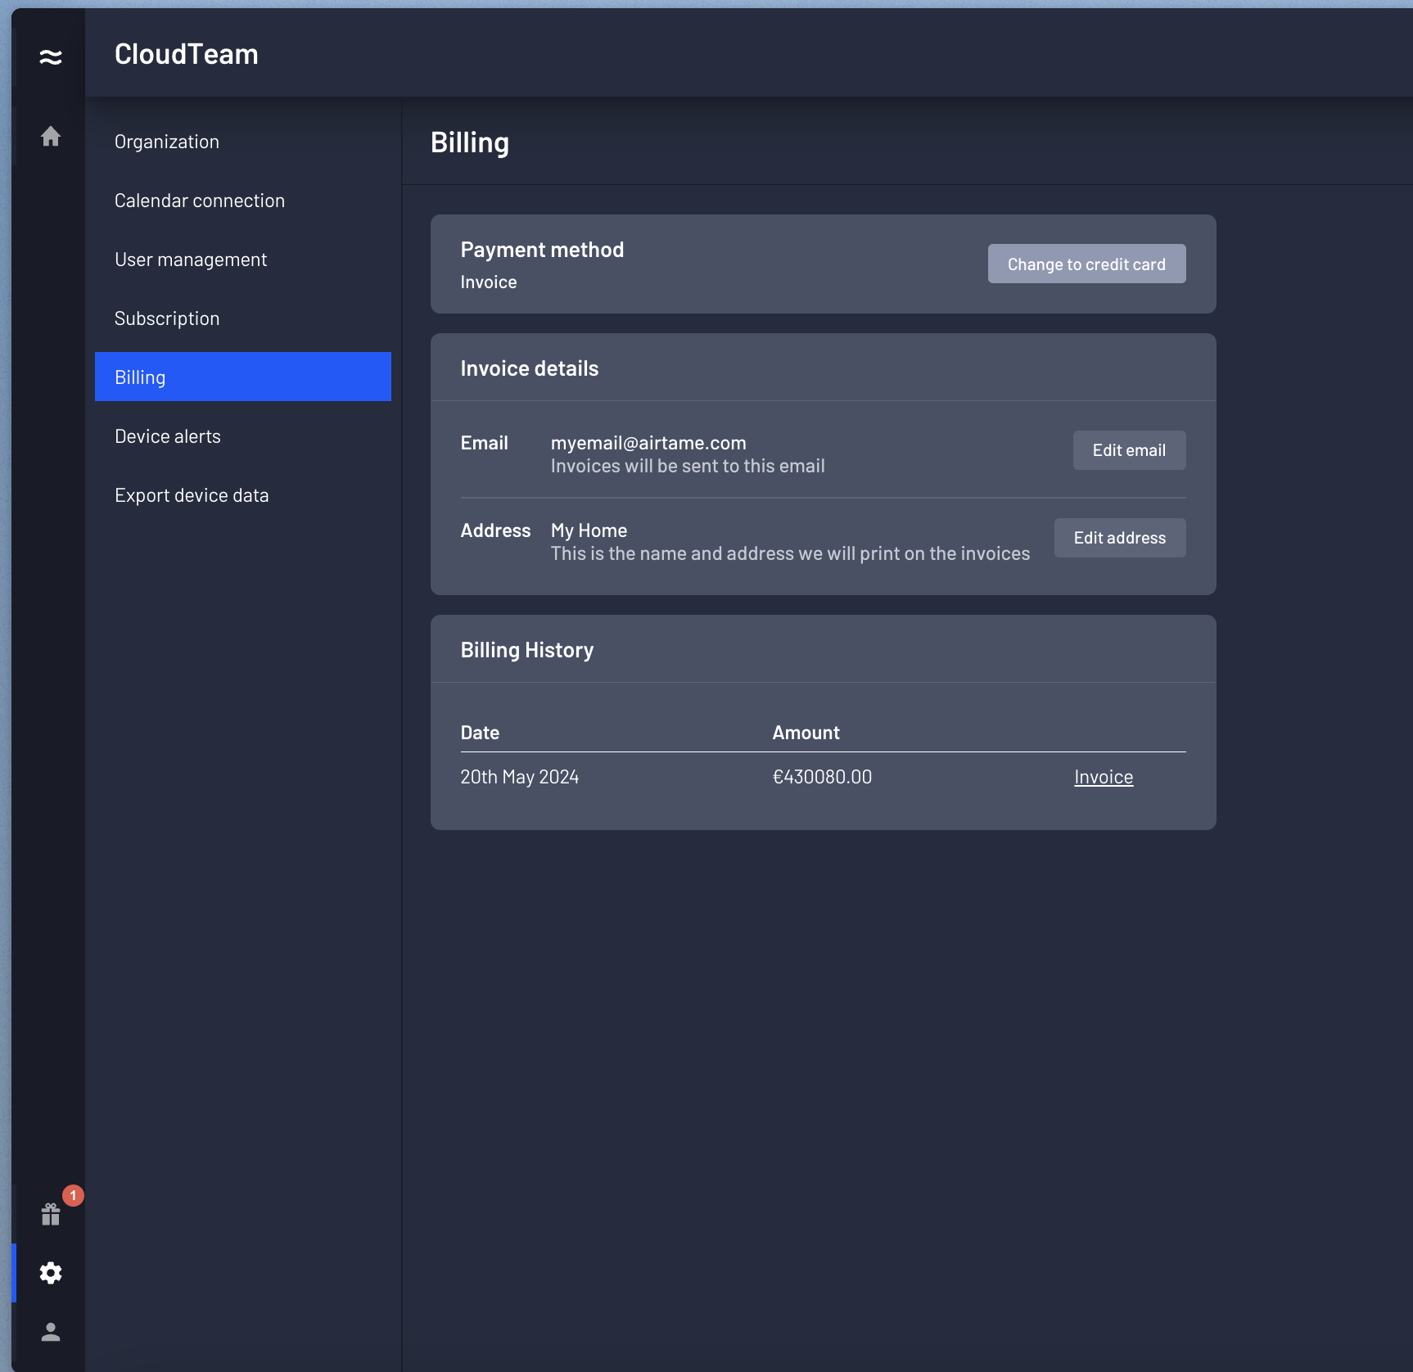The image size is (1413, 1372).
Task: Go to the Home dashboard icon
Action: coord(51,136)
